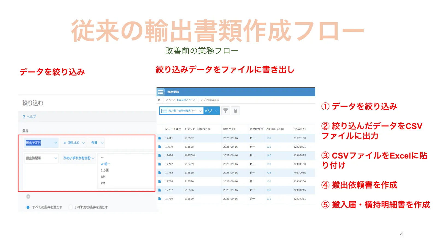Open the bar chart aggregation icon

click(x=235, y=111)
